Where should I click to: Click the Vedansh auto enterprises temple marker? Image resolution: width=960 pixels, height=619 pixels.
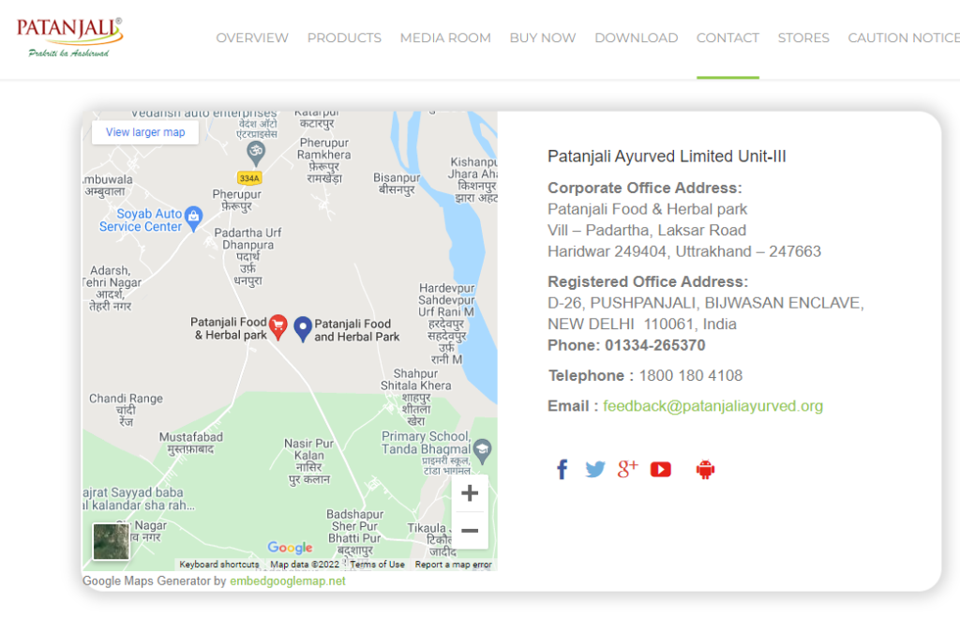255,154
